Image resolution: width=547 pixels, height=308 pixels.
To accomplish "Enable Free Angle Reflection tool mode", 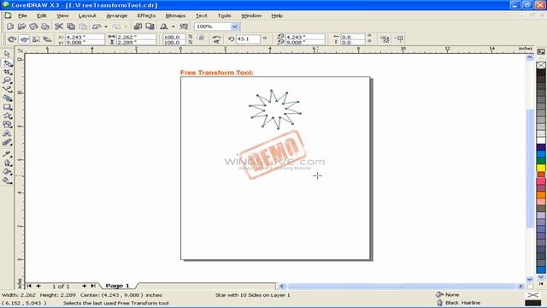I will [x=24, y=39].
